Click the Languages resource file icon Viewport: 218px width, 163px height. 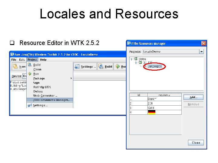(x=145, y=66)
